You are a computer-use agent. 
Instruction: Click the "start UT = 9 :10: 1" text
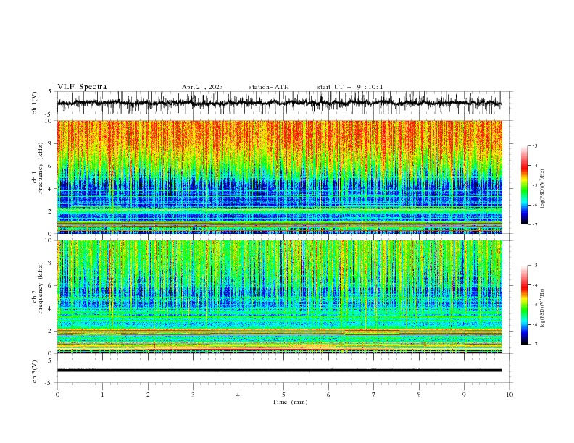(x=350, y=87)
